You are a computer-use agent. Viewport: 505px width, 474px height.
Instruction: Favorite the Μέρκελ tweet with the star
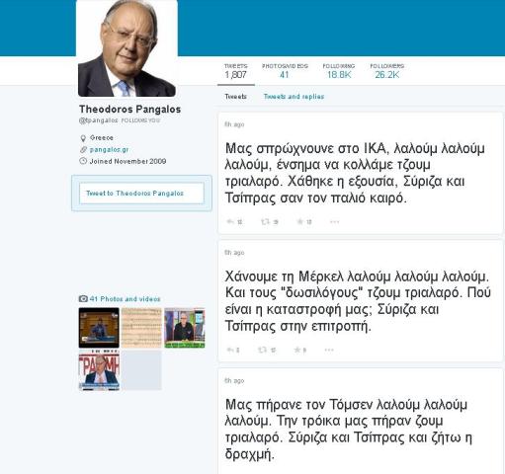click(x=297, y=350)
